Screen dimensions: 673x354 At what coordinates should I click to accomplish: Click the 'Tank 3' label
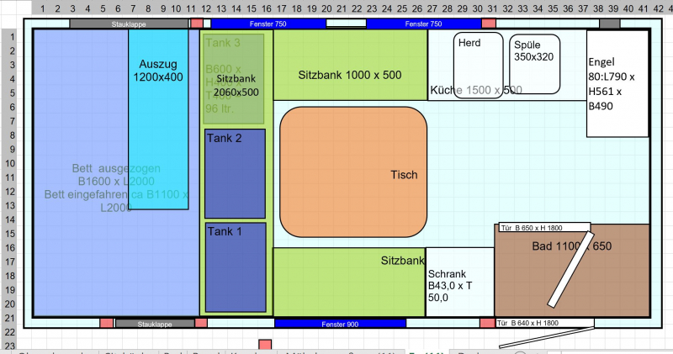click(223, 43)
